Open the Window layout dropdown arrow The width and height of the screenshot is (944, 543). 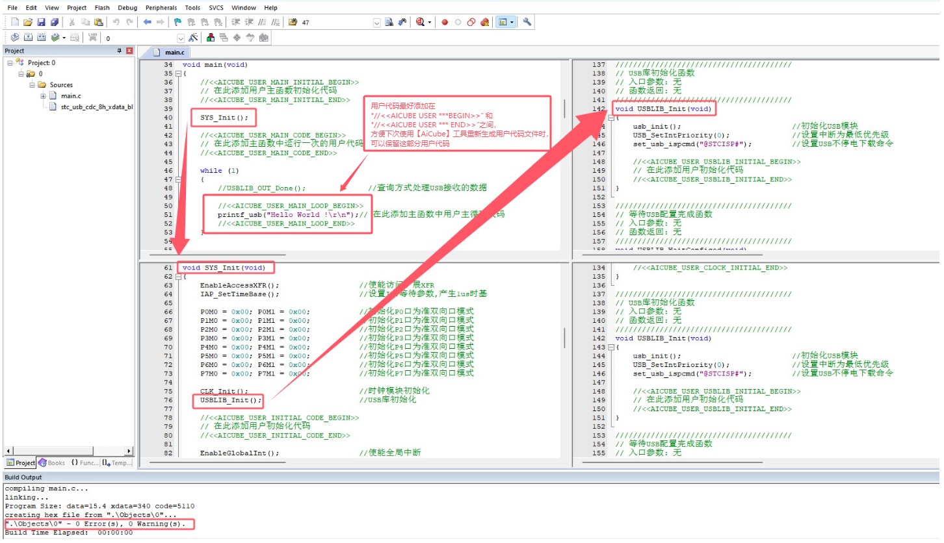coord(512,21)
